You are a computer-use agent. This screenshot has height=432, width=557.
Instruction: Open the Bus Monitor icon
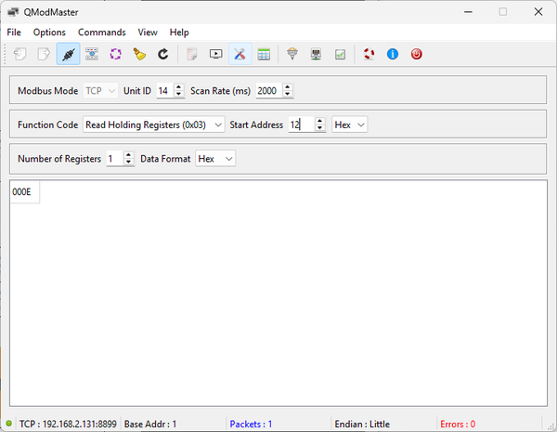(x=215, y=54)
